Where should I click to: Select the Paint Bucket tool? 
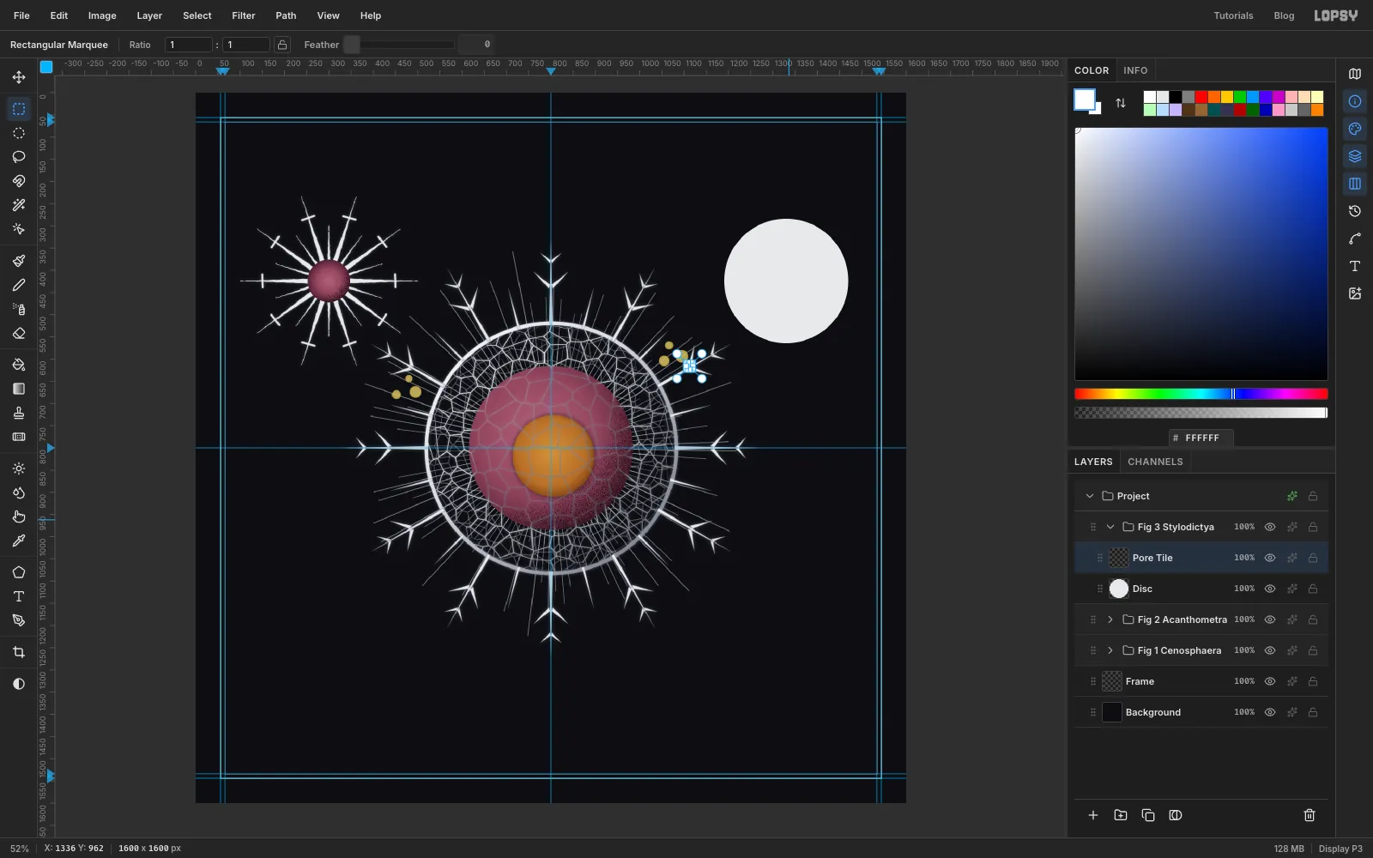pos(19,365)
